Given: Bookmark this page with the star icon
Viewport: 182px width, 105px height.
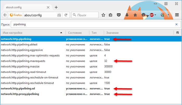Looking at the screenshot, I should point(103,15).
